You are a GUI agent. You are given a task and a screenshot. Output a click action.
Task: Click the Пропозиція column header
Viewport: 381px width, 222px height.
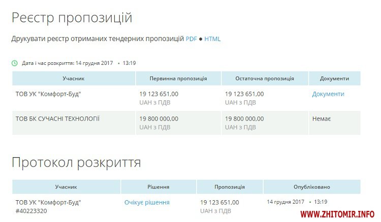tap(230, 187)
